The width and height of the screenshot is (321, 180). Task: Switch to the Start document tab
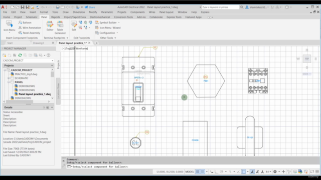pyautogui.click(x=10, y=43)
